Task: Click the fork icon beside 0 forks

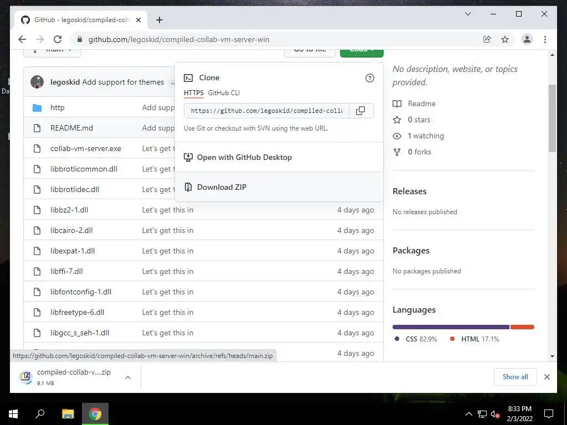Action: coord(397,152)
